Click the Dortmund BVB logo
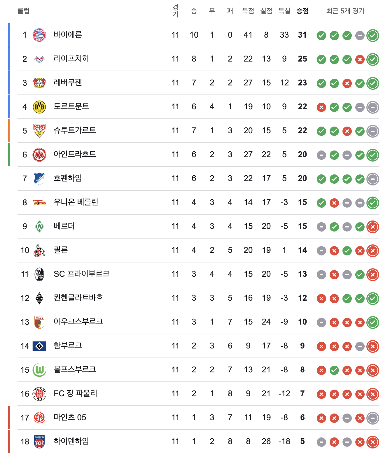 tap(39, 107)
